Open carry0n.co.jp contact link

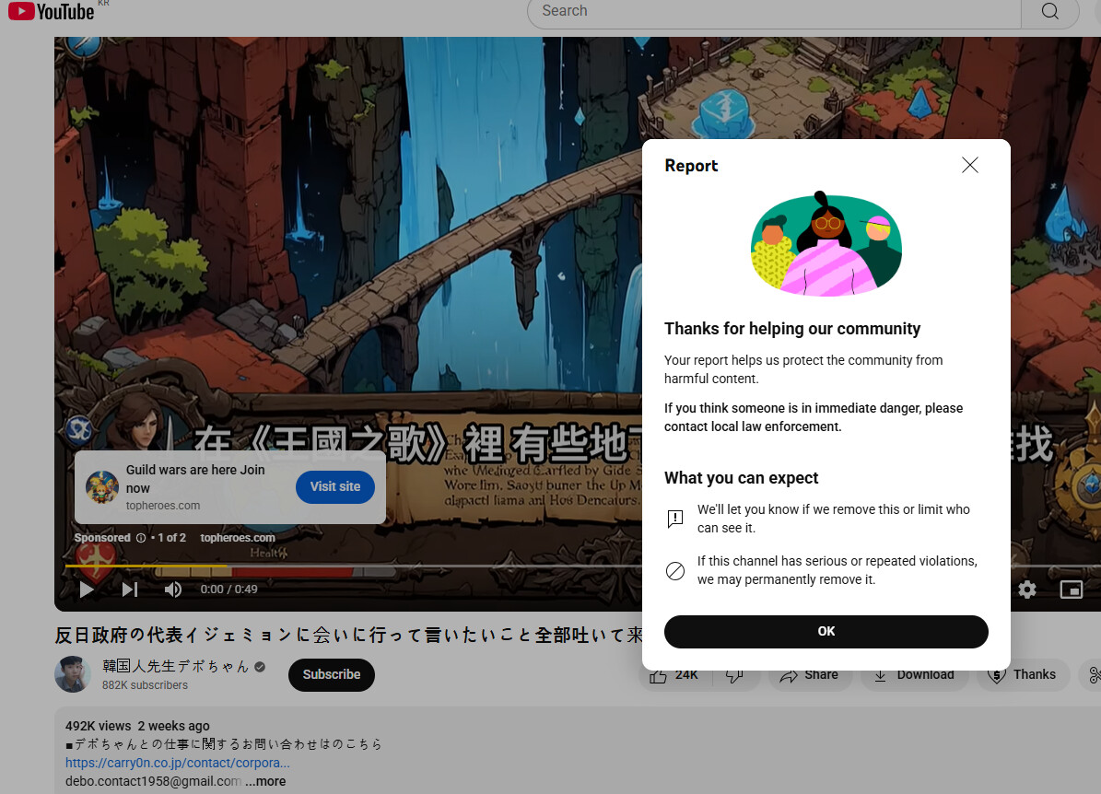[178, 763]
